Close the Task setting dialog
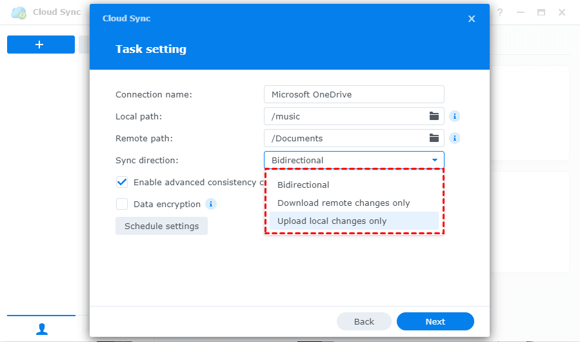The height and width of the screenshot is (342, 580). click(472, 19)
